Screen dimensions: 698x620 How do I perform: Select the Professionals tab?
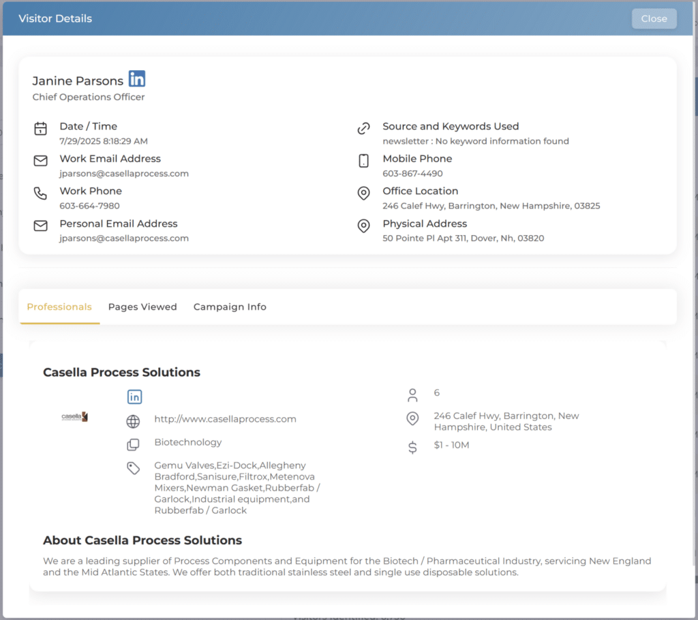59,307
